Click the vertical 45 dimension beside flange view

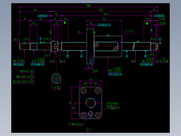pyautogui.click(x=70, y=103)
